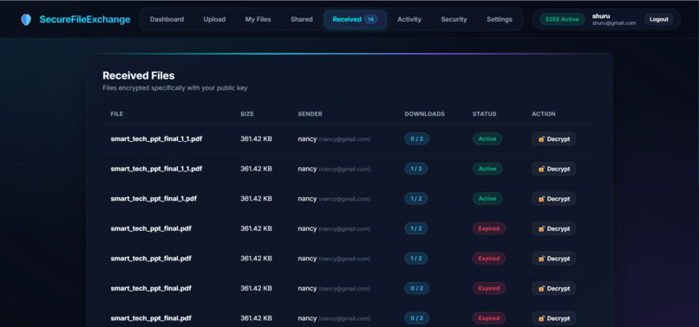Screen dimensions: 699x327
Task: Click Active status of smart_tech_ppt_final_1_1.pdf with 1 / 2 downloads
Action: (x=487, y=169)
